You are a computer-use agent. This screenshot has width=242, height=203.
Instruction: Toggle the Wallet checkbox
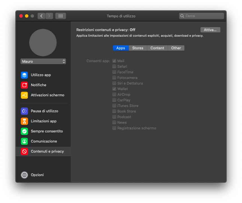pyautogui.click(x=114, y=89)
